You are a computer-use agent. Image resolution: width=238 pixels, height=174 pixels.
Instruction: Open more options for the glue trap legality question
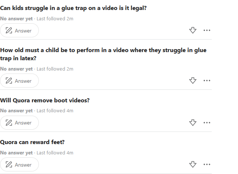click(207, 30)
